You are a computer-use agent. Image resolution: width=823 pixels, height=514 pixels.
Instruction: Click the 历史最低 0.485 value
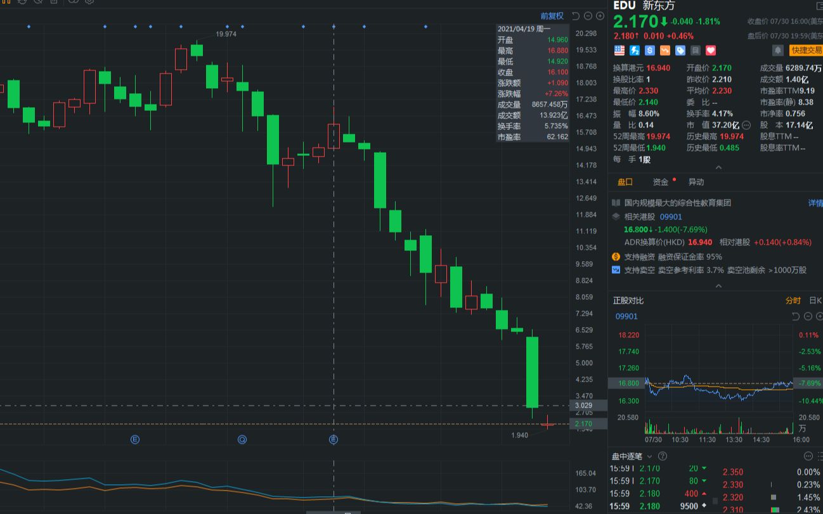tap(729, 148)
